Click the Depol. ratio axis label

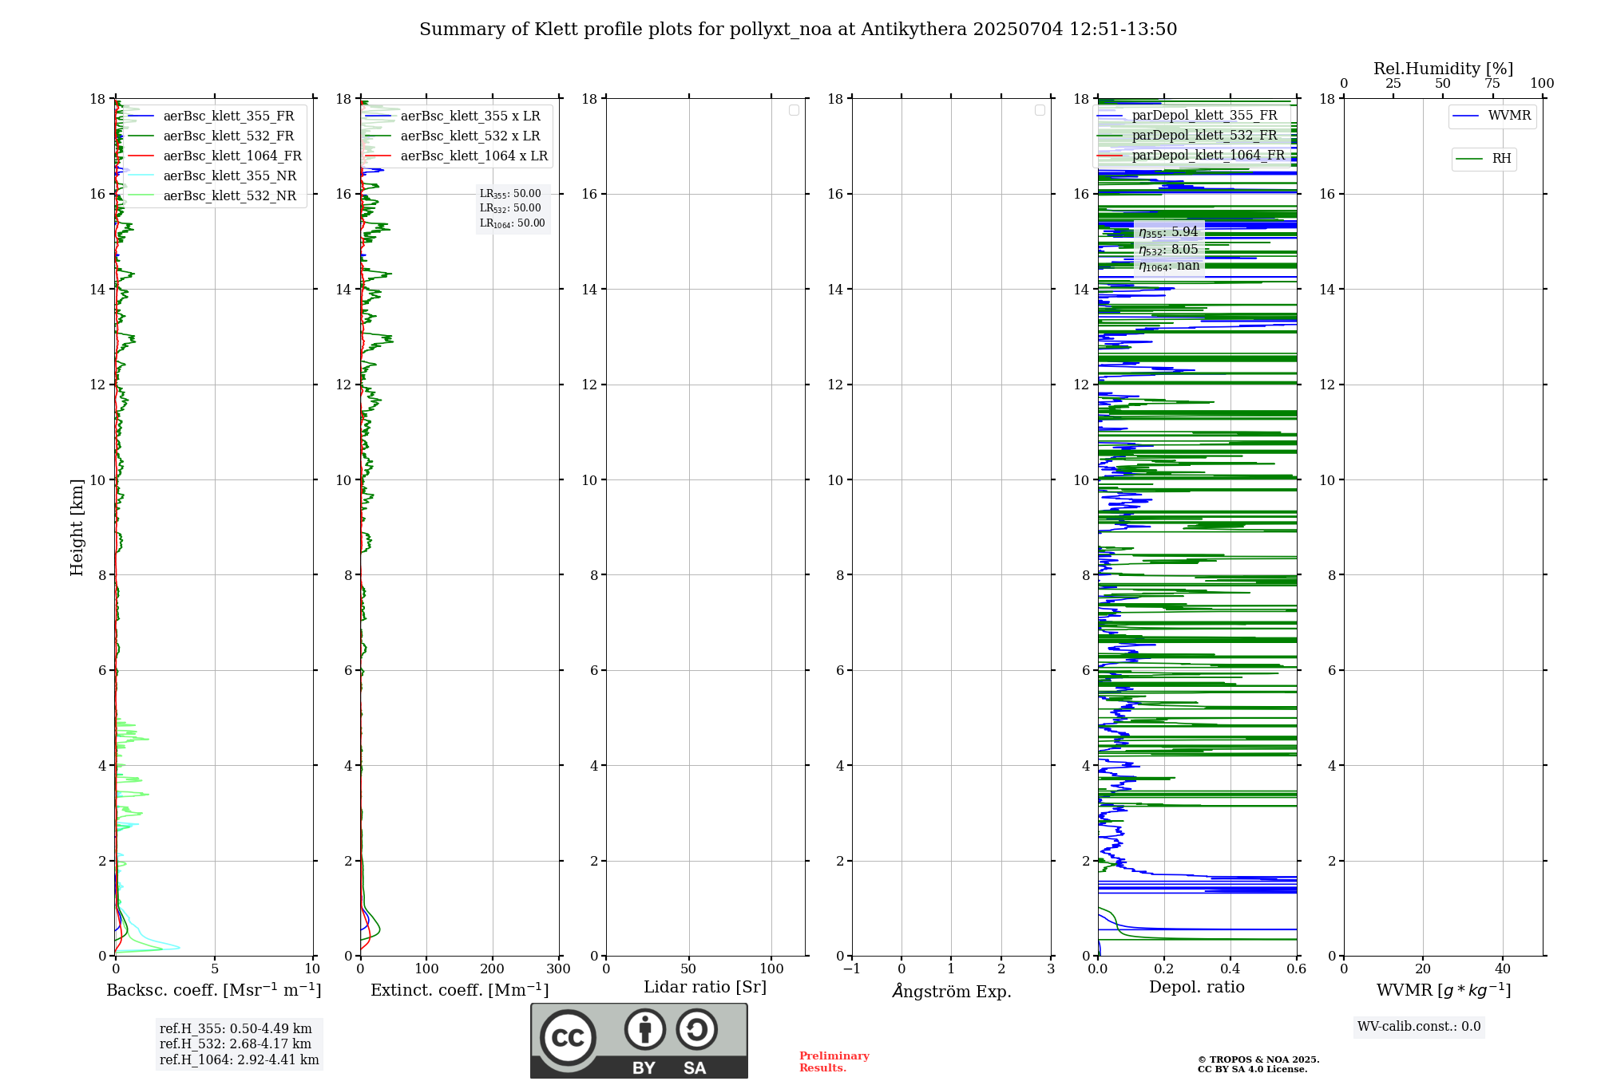pyautogui.click(x=1197, y=987)
